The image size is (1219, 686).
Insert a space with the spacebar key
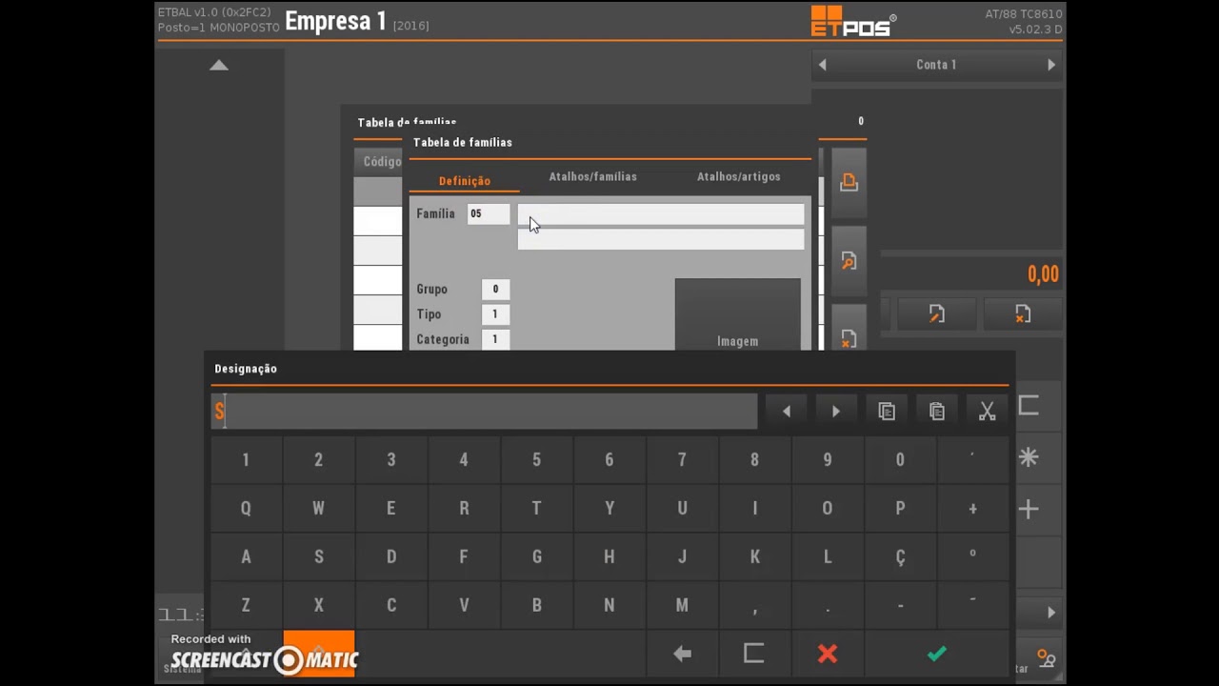pos(754,654)
